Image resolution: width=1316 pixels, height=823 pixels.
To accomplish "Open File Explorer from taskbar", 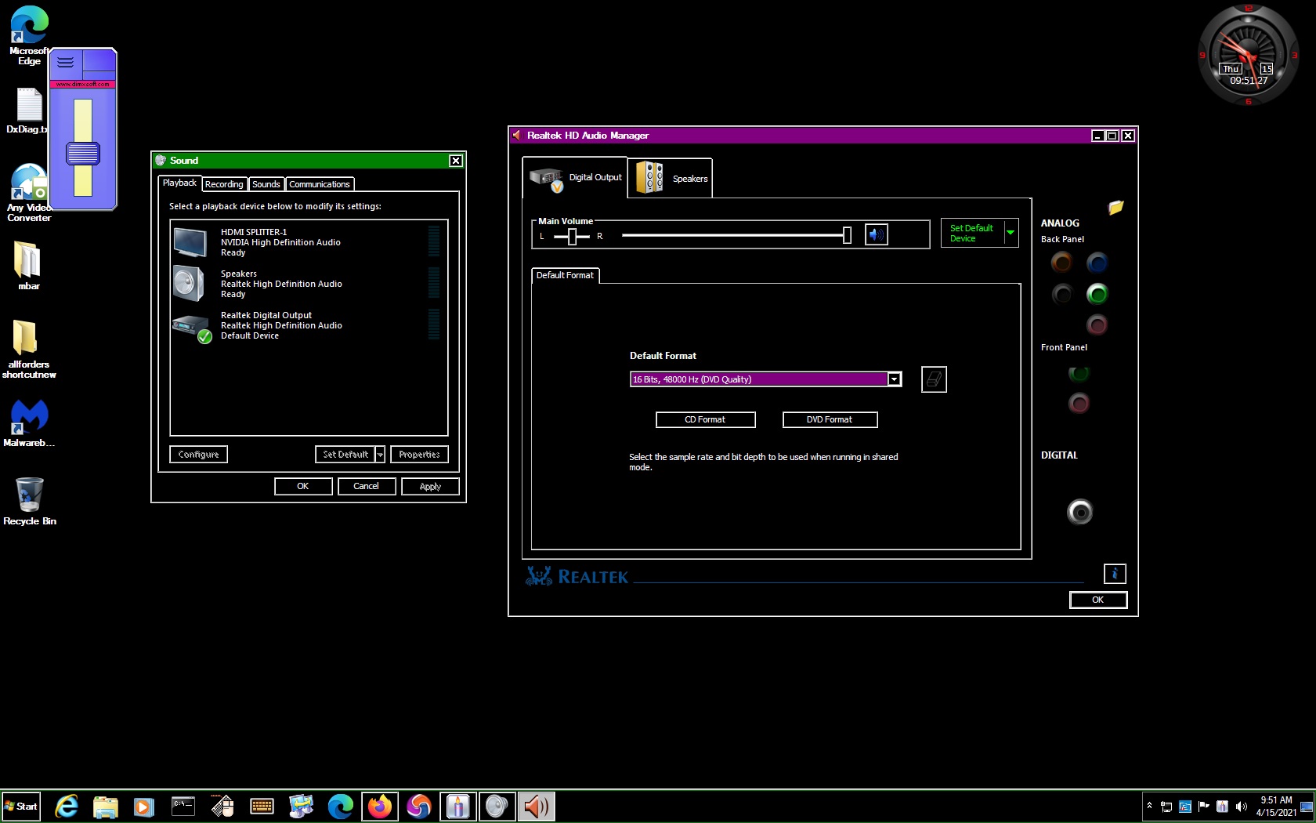I will tap(105, 807).
